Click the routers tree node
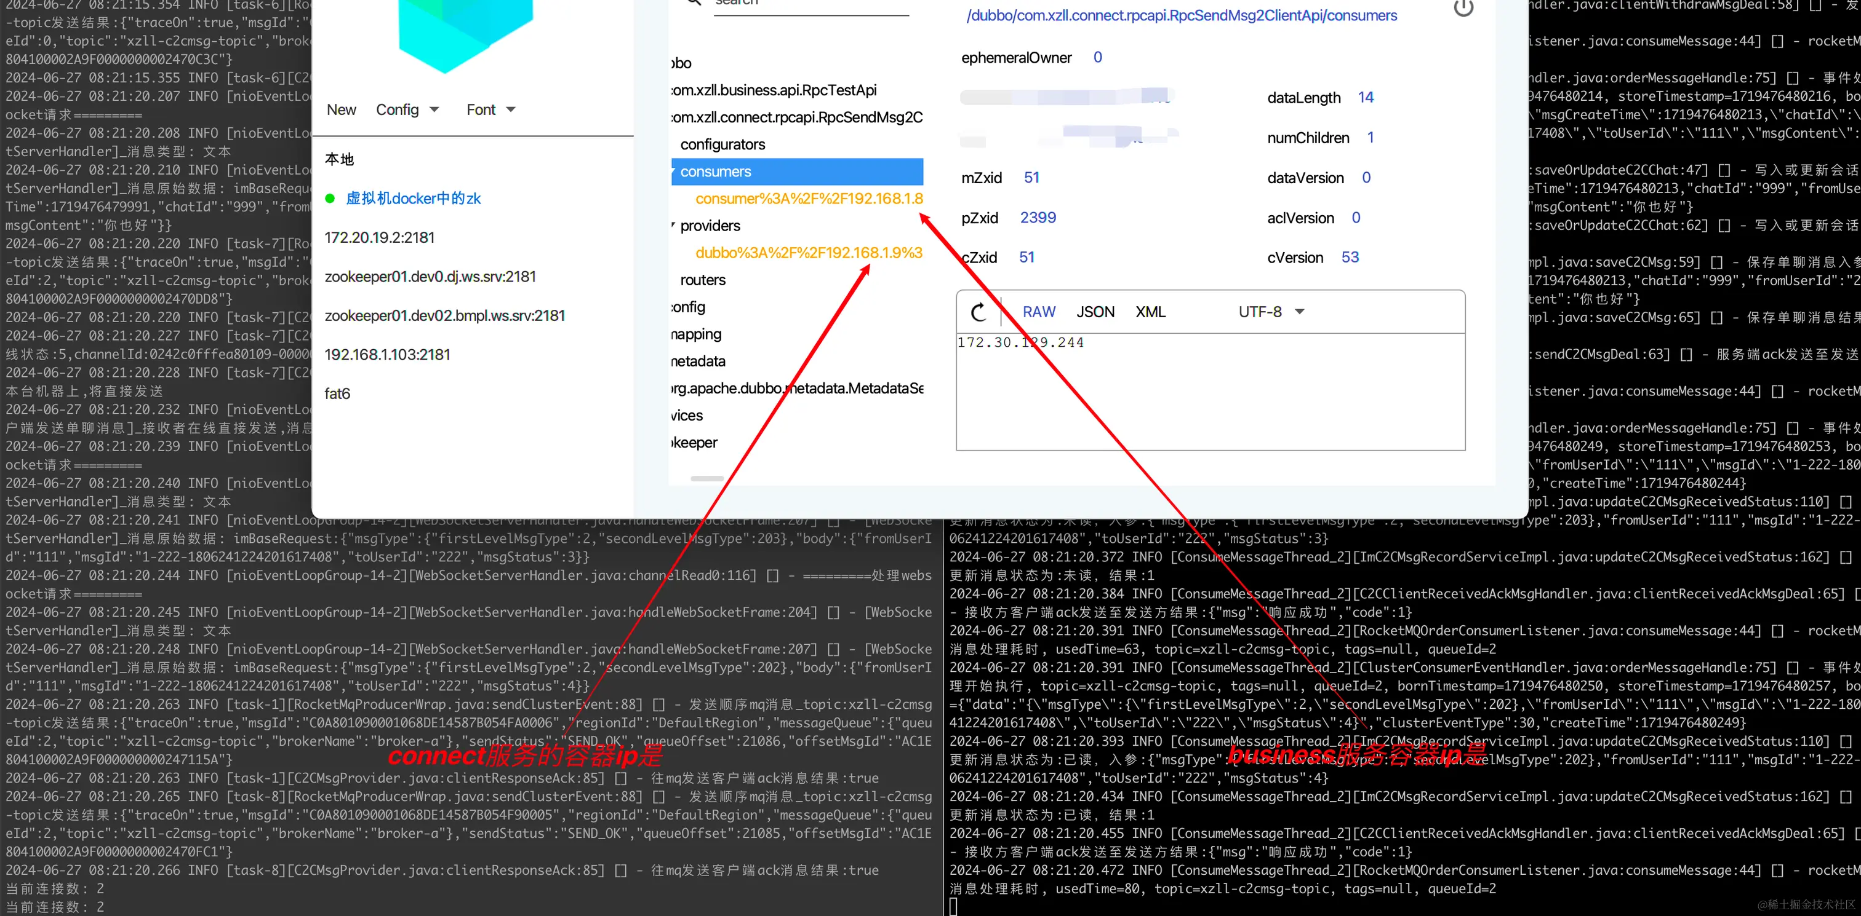 702,280
